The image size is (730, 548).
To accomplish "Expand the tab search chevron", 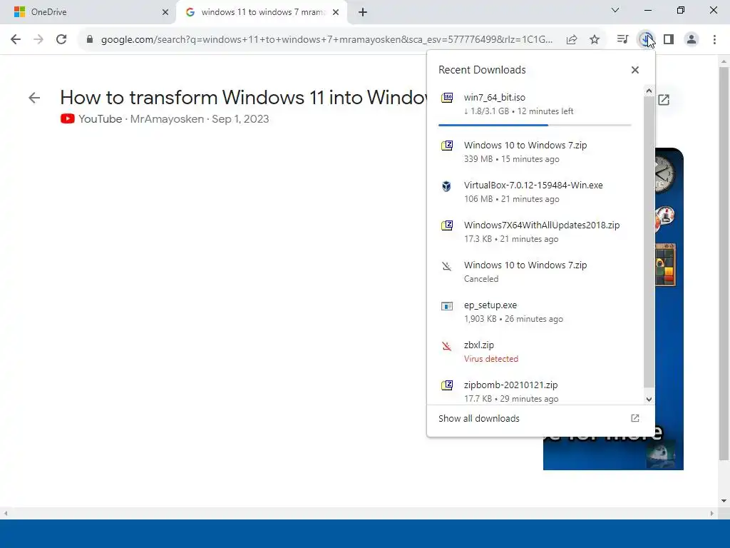I will coord(615,10).
